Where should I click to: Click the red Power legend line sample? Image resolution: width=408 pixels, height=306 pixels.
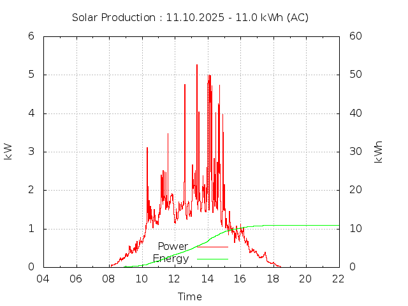212,247
